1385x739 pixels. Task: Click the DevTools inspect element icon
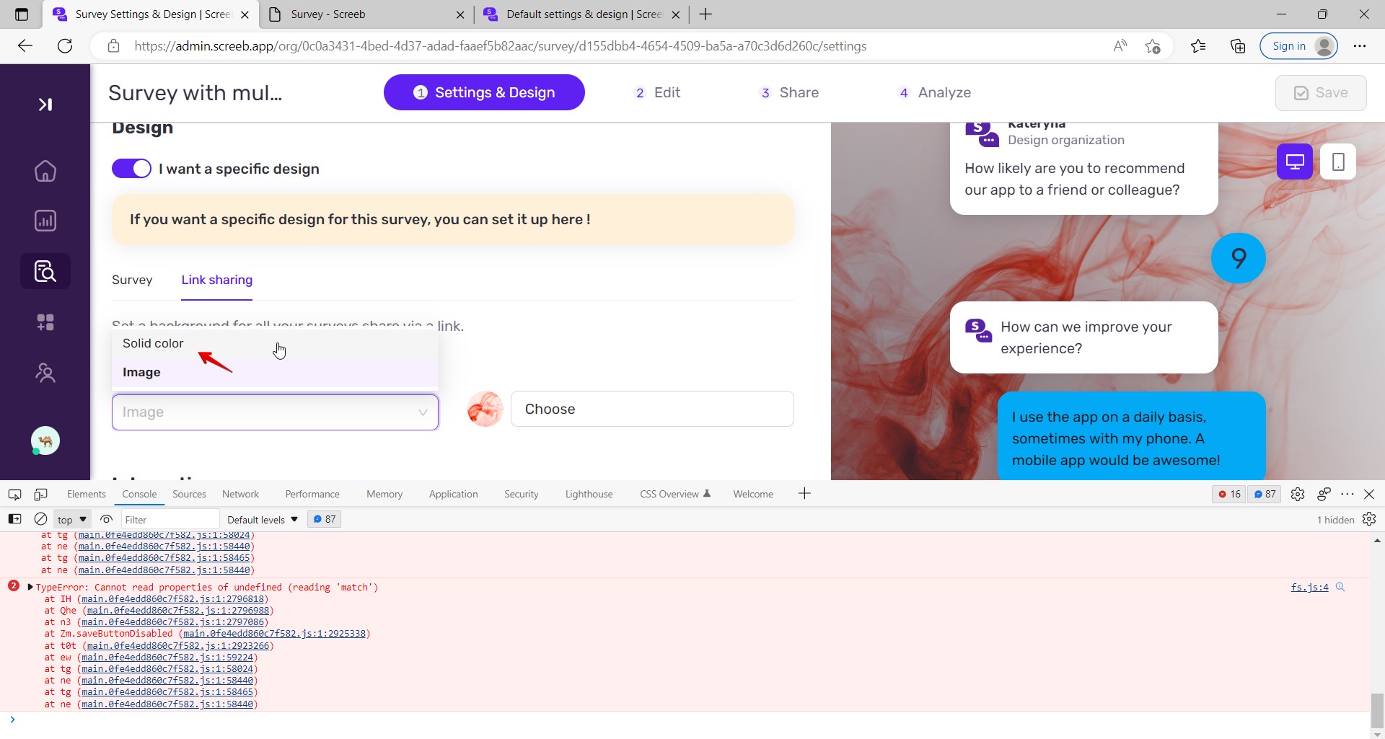pos(14,494)
